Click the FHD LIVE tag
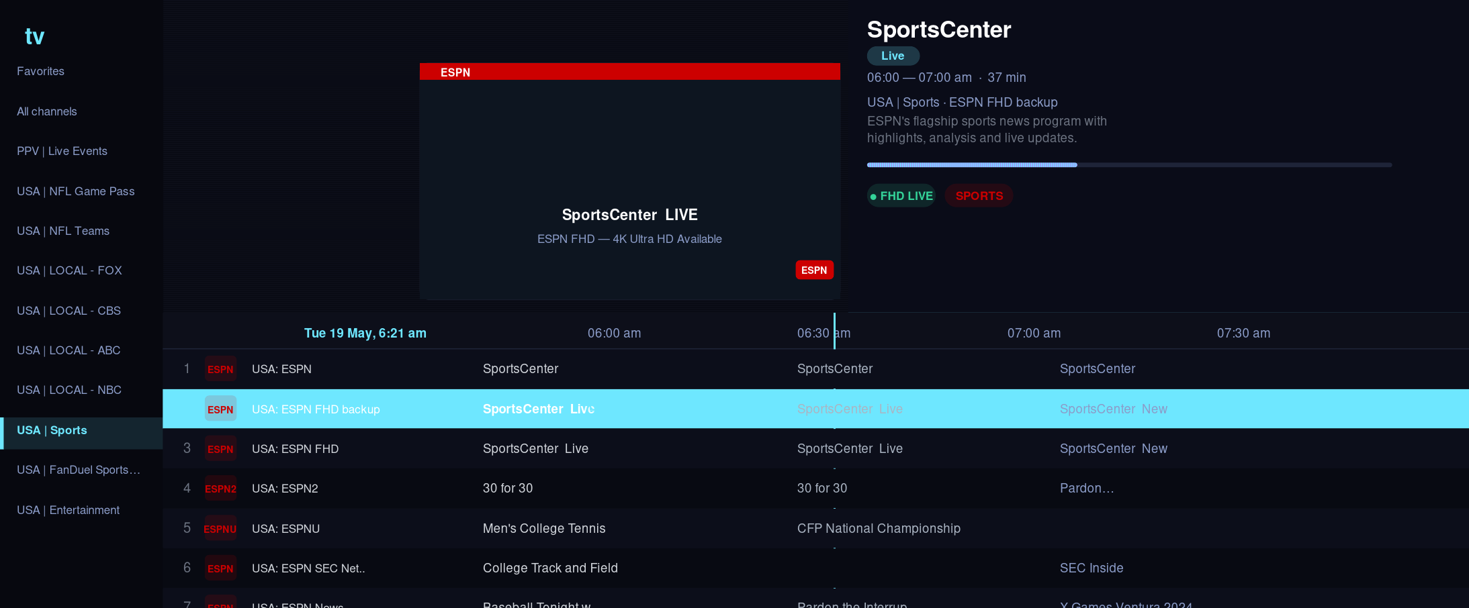The image size is (1469, 608). click(901, 196)
